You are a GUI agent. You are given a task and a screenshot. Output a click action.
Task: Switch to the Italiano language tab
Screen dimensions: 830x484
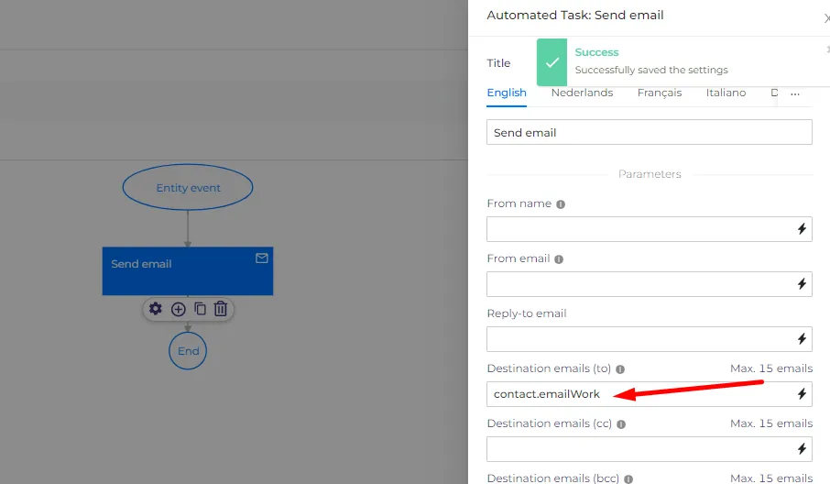726,93
